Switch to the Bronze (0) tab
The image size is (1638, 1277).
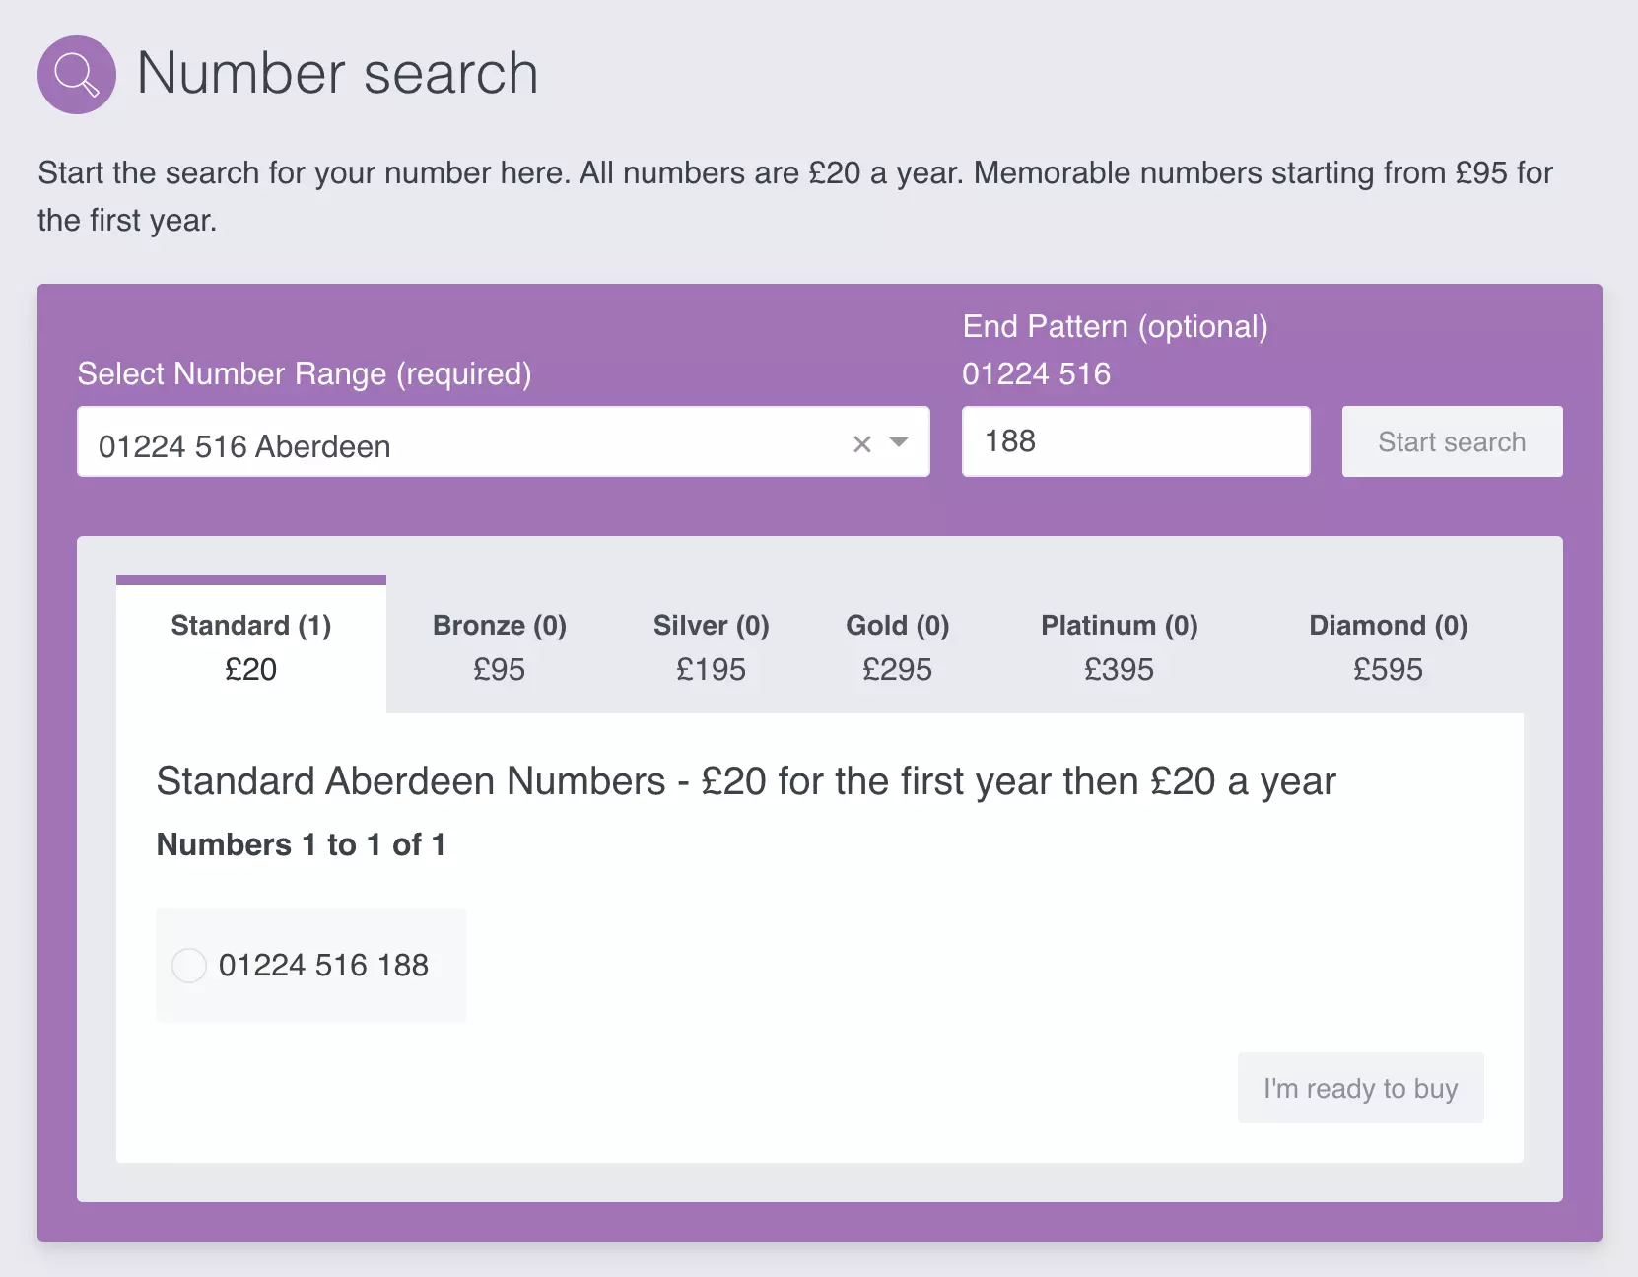click(499, 645)
